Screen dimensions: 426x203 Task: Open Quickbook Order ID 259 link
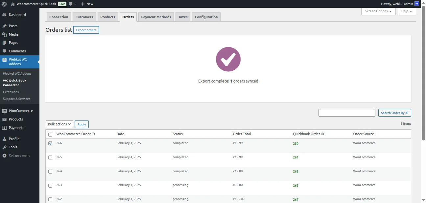pyautogui.click(x=296, y=143)
